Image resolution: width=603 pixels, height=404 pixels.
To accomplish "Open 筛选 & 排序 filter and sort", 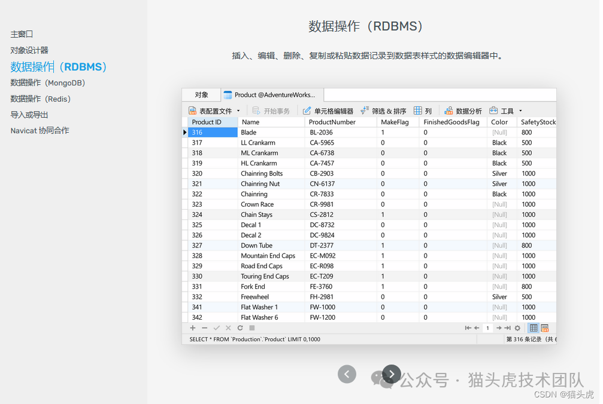I will click(x=383, y=111).
